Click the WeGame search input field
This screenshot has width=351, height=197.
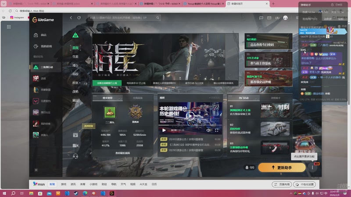point(123,18)
